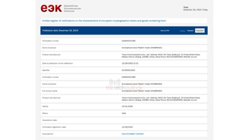
Task: Click the first Name of product value
Action: pyautogui.click(x=142, y=48)
